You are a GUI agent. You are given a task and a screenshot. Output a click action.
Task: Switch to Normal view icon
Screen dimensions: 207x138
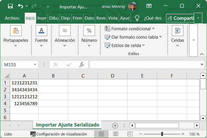[x=101, y=134]
